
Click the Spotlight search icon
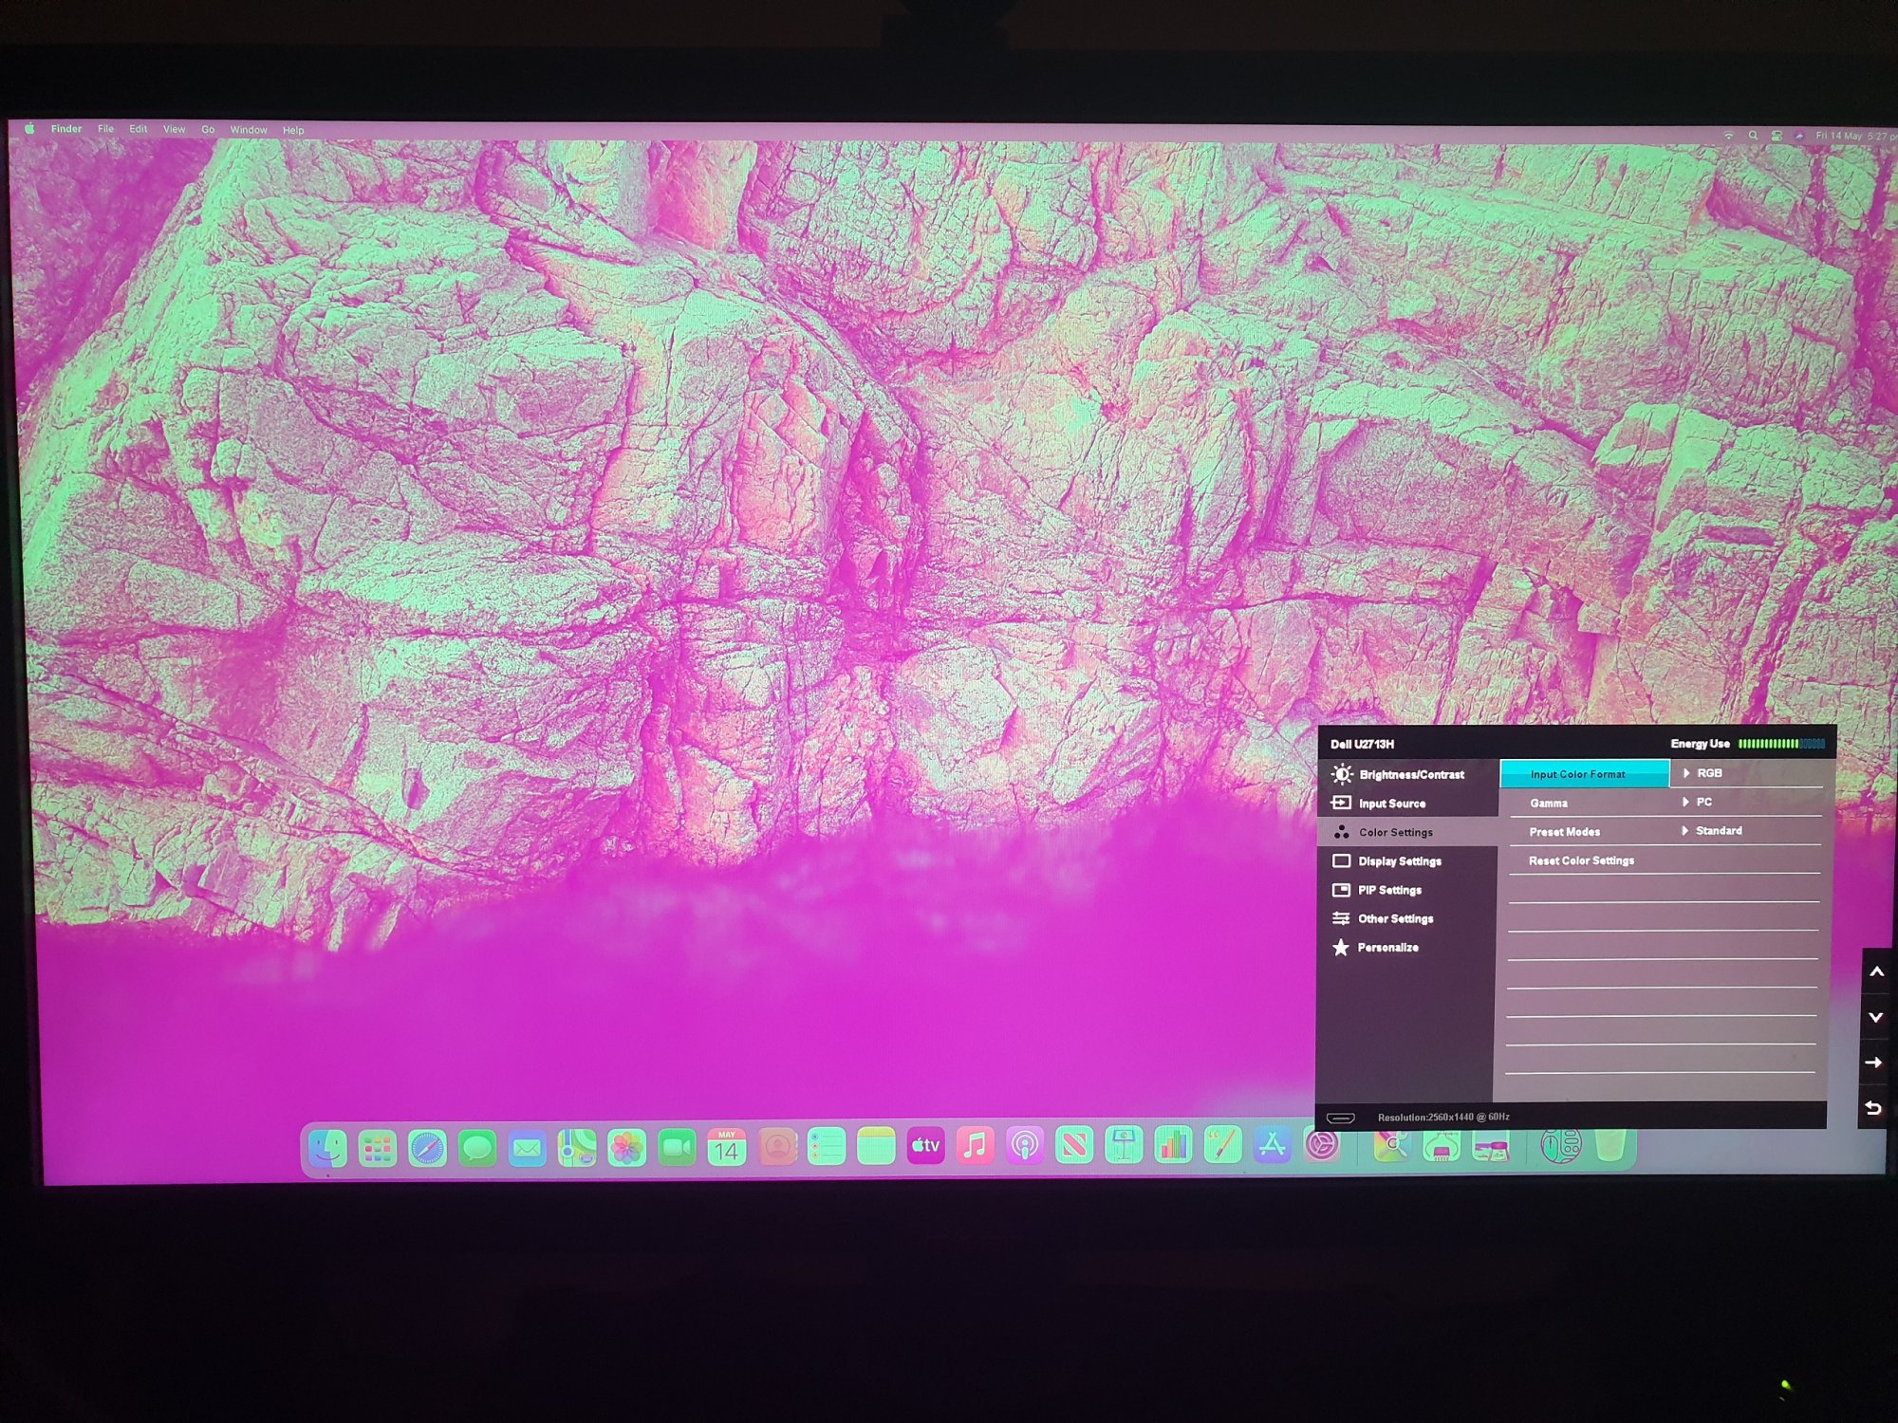1753,136
